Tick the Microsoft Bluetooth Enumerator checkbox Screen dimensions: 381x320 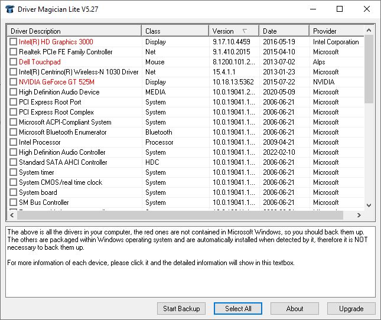click(x=13, y=132)
